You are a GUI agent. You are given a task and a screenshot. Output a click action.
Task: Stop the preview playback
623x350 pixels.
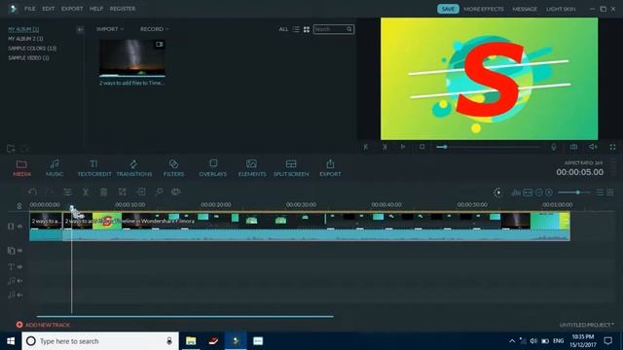421,147
